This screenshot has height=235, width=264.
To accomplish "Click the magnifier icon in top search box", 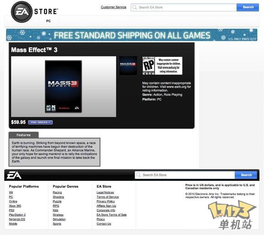I will [x=135, y=7].
